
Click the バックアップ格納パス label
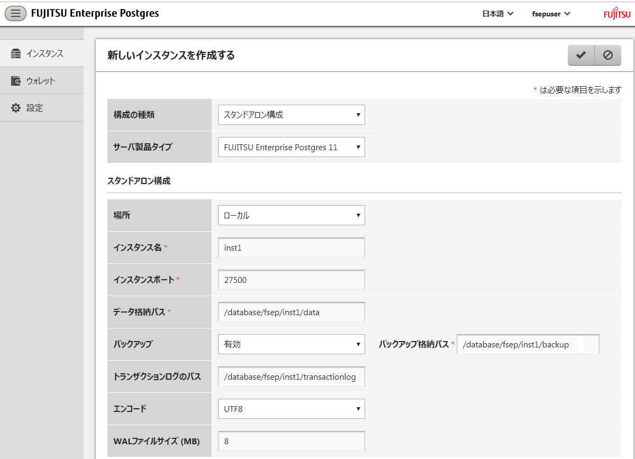[414, 344]
